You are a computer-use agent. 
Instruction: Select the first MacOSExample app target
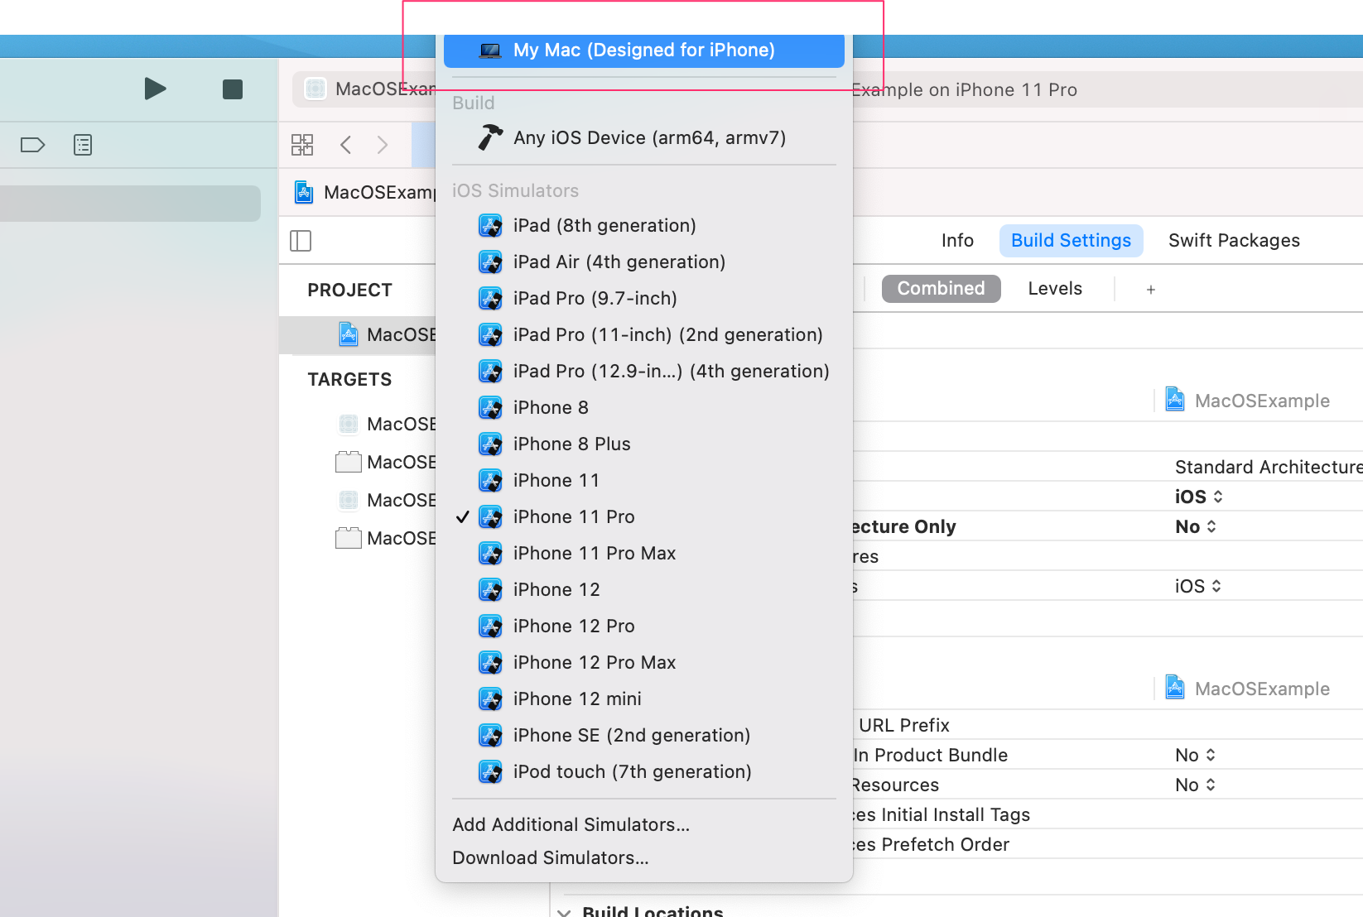pos(386,424)
